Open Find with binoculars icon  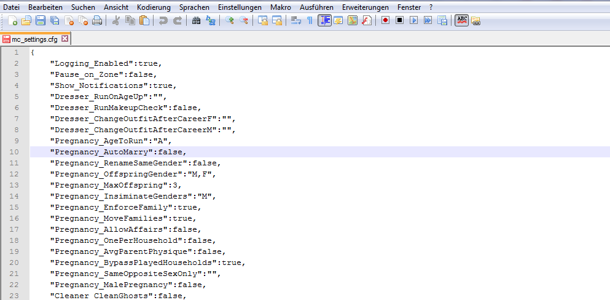pos(197,21)
